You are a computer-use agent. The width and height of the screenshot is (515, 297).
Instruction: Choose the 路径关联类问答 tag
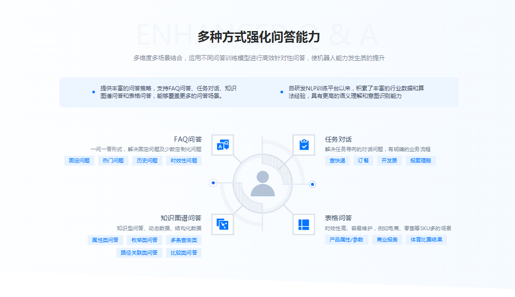click(139, 253)
